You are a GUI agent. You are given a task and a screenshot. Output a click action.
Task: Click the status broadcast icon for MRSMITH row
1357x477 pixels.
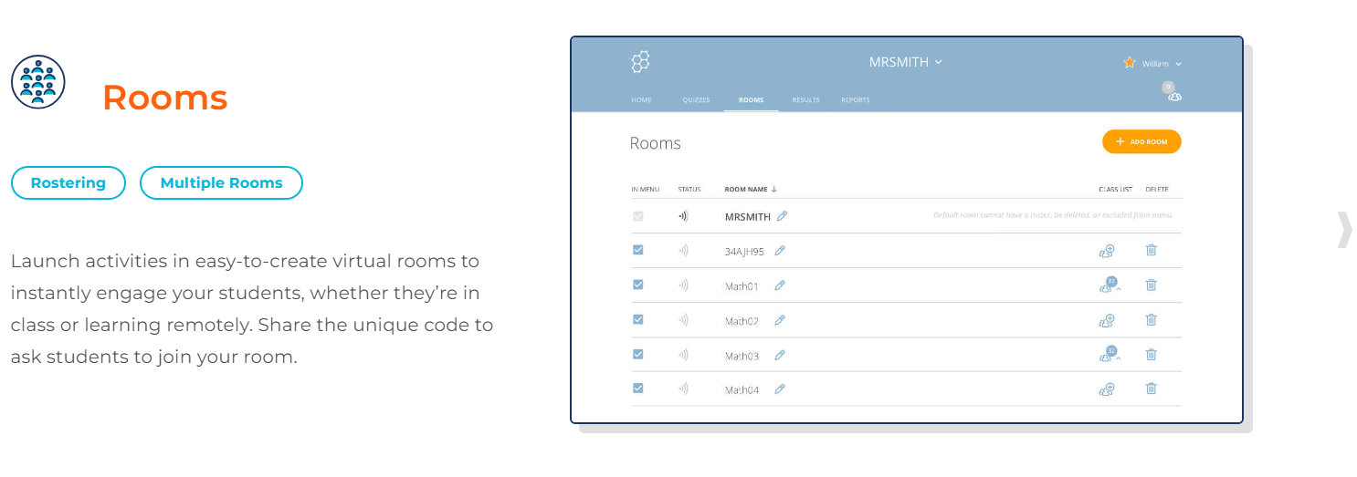[x=683, y=216]
